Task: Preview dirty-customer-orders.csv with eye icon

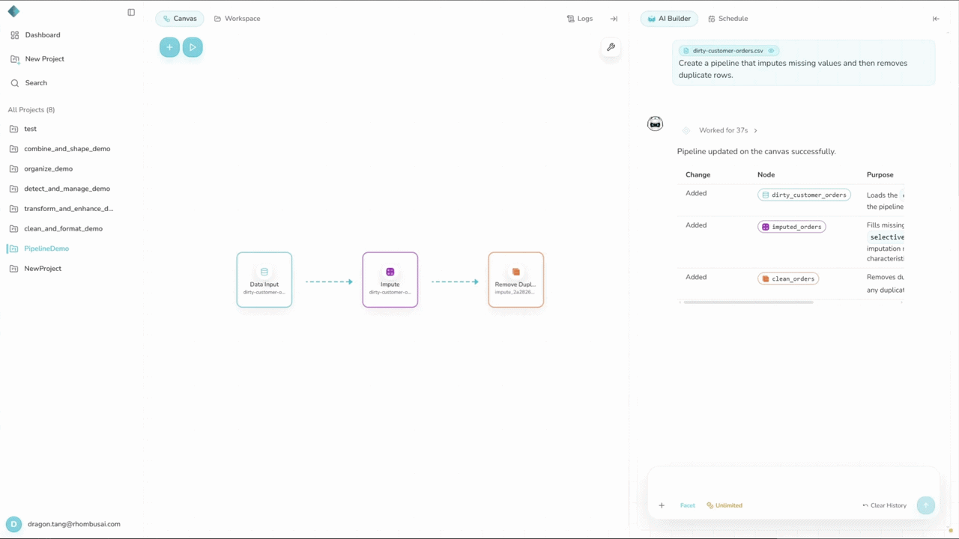Action: click(771, 51)
